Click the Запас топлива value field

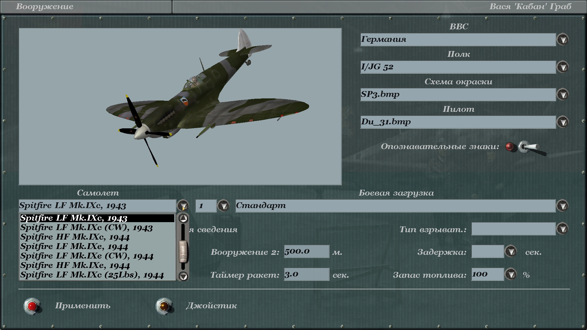point(488,274)
